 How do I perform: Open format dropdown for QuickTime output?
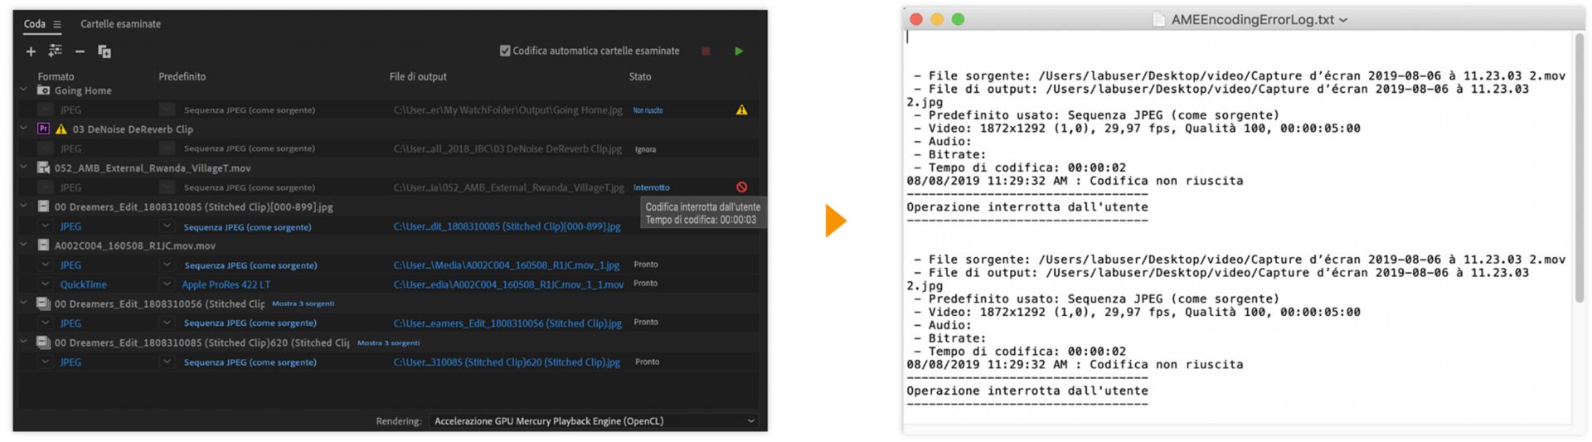[x=45, y=284]
